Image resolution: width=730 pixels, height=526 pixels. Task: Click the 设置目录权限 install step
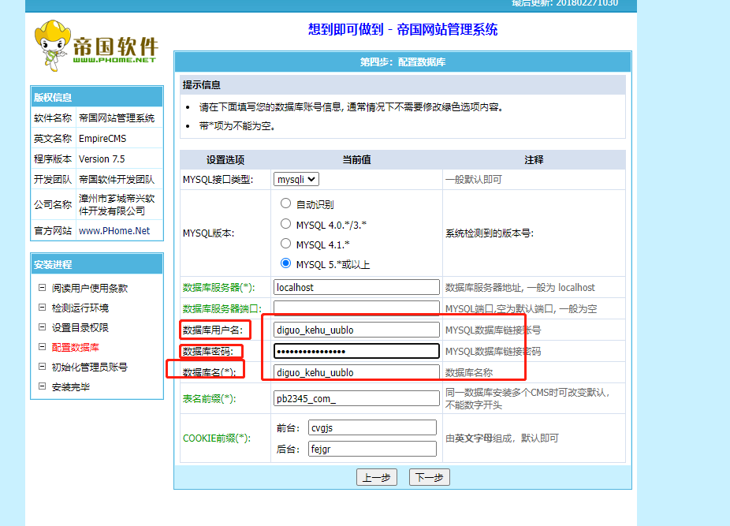[80, 327]
